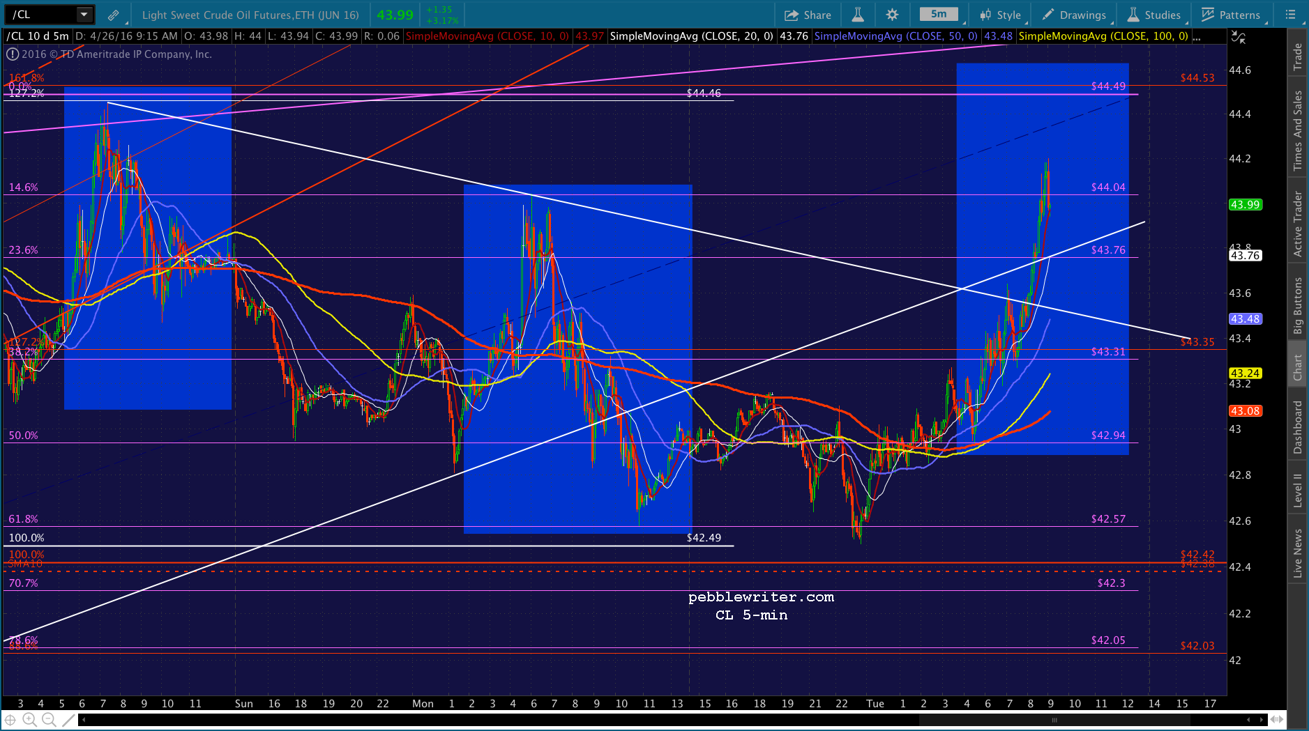1309x731 pixels.
Task: Click the 61.8% Fibonacci label
Action: pyautogui.click(x=23, y=519)
